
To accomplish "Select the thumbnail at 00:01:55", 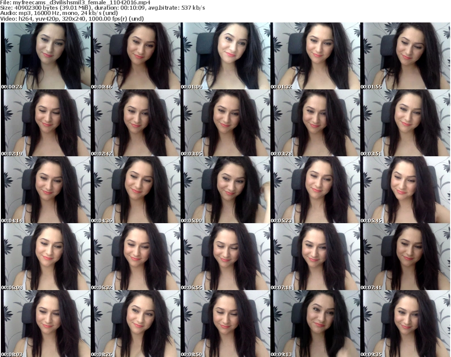I will 405,56.
